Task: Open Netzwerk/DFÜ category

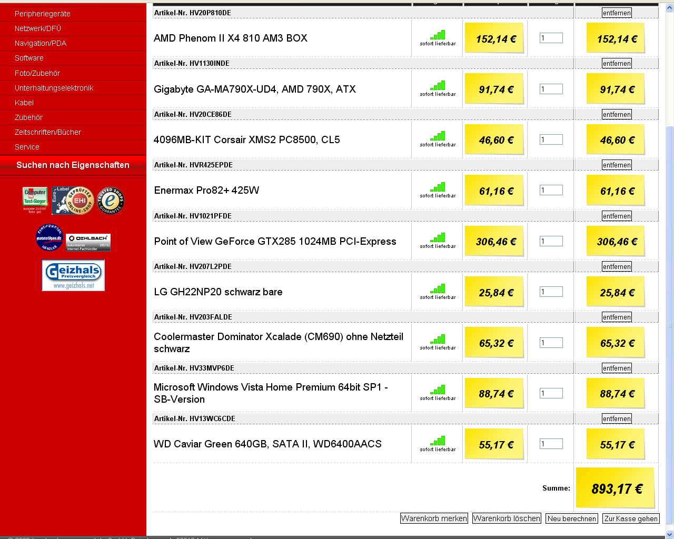Action: (x=38, y=28)
